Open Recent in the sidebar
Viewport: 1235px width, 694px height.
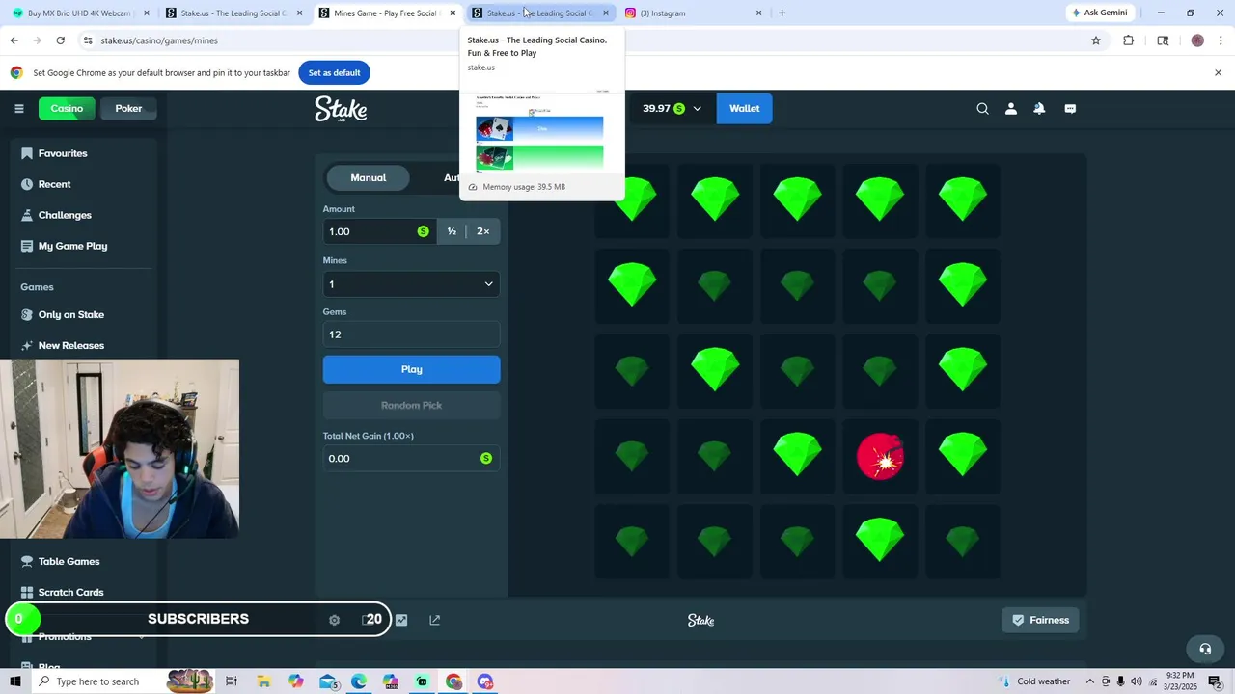(x=54, y=184)
